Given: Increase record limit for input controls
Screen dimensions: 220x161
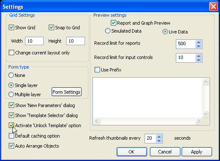Looking at the screenshot, I should pos(198,56).
